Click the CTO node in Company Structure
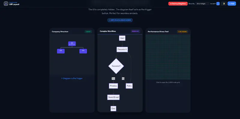The image size is (240, 119). [61, 51]
